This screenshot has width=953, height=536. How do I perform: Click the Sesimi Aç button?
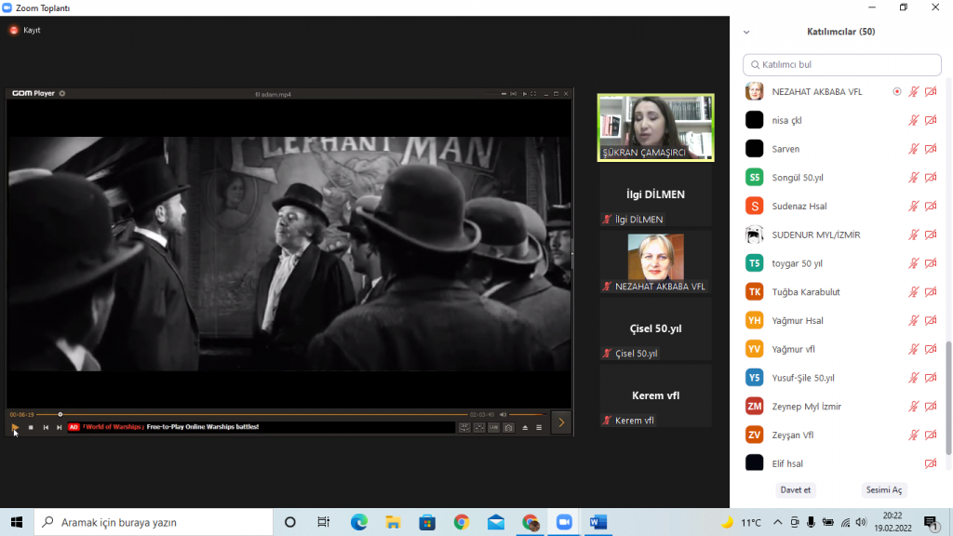(883, 489)
